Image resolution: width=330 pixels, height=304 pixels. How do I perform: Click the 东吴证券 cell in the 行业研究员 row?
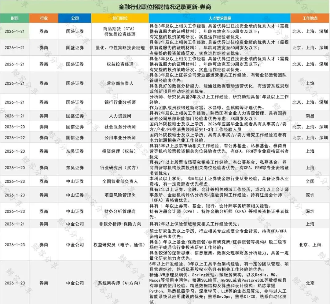tap(75, 168)
